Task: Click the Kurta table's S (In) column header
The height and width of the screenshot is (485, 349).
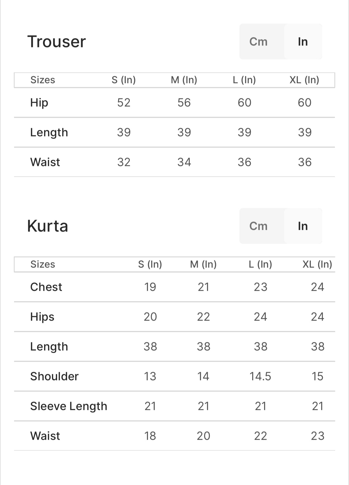Action: point(150,264)
